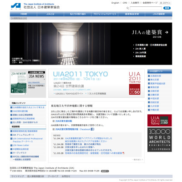Click the JIA logo in the header

click(x=16, y=6)
